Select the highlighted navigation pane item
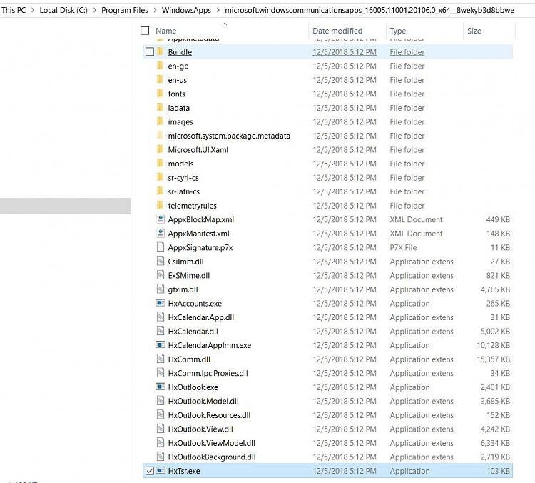The height and width of the screenshot is (483, 535). pos(66,206)
